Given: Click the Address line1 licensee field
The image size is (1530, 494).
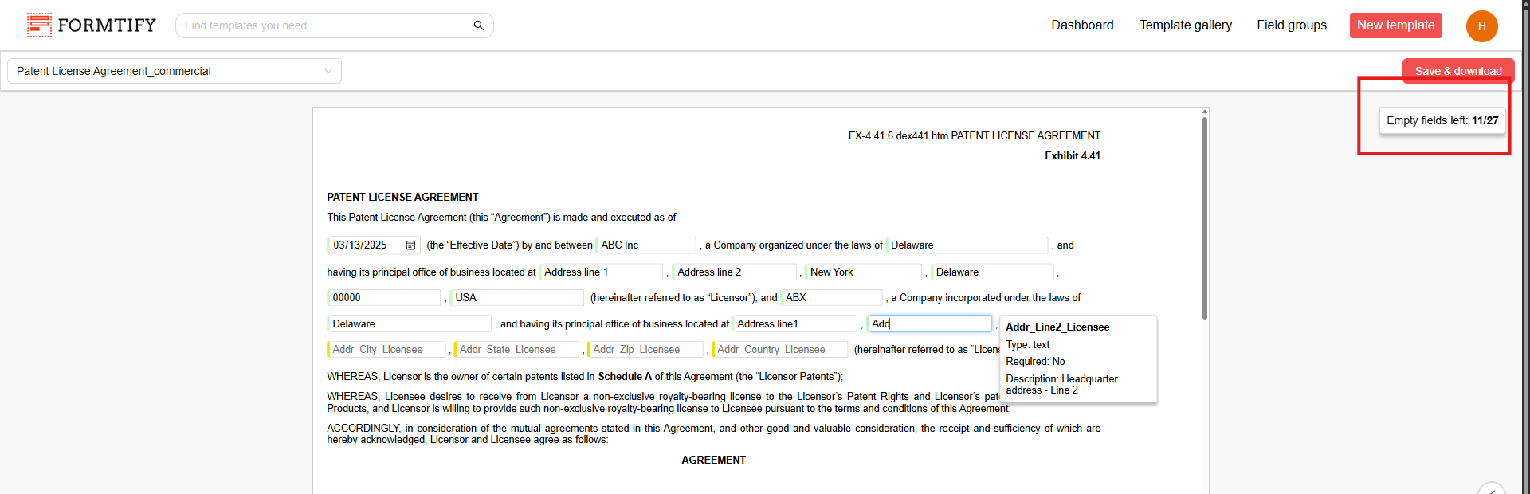Looking at the screenshot, I should 794,324.
